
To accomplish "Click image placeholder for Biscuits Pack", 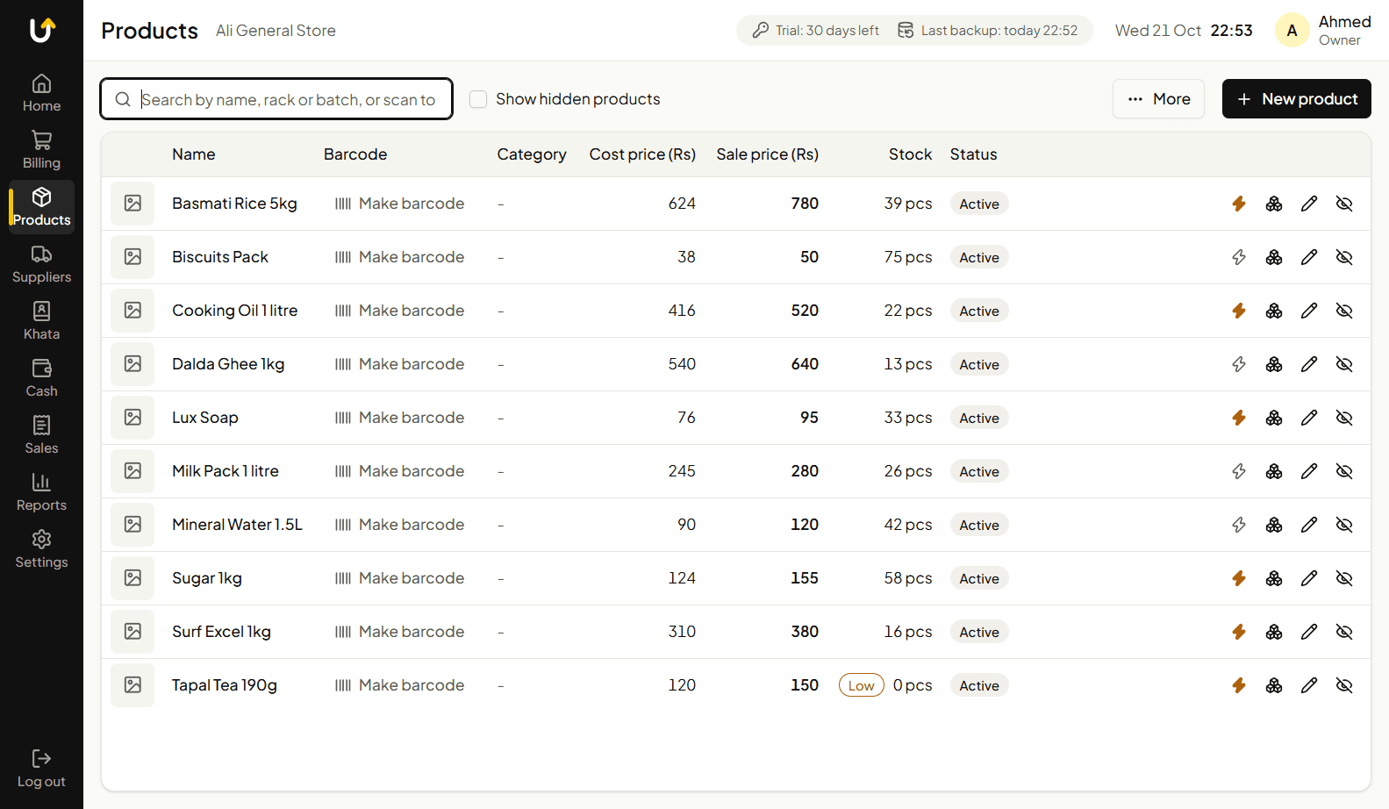I will 132,257.
